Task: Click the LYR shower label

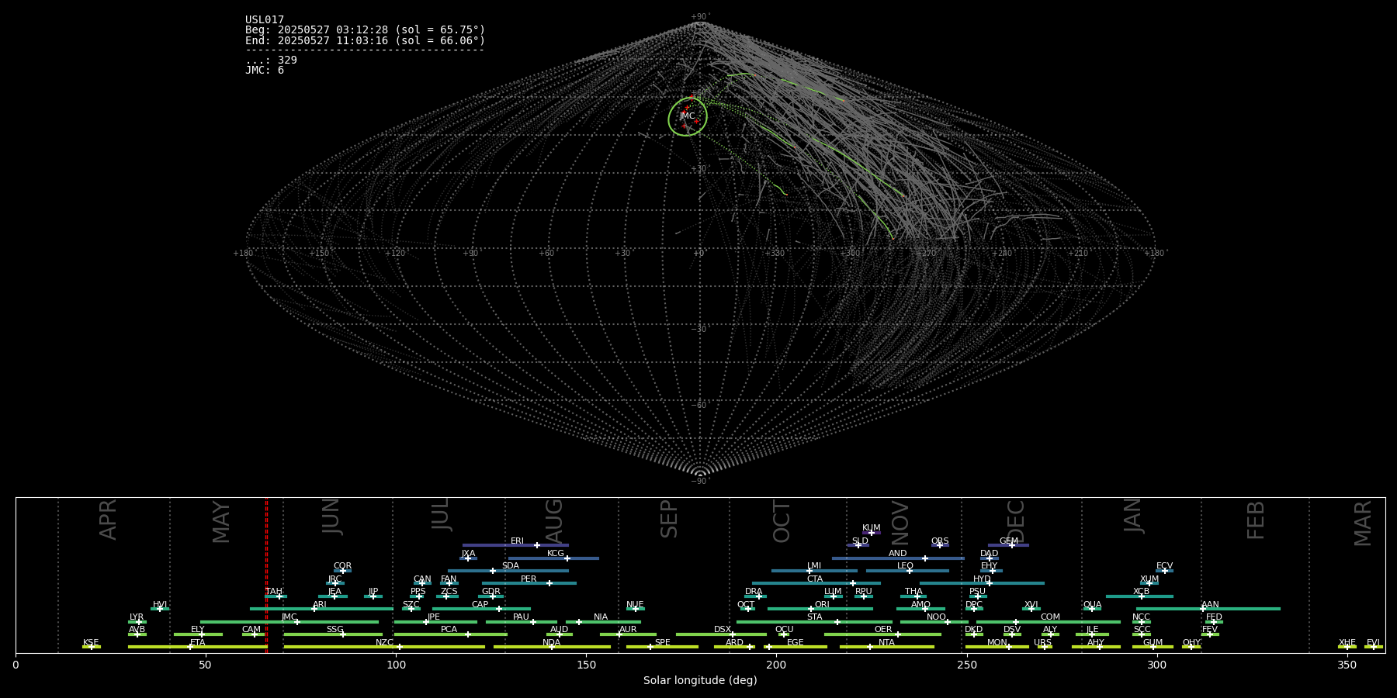Action: [137, 617]
